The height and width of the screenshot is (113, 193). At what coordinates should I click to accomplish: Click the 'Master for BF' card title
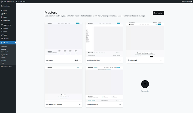pyautogui.click(x=94, y=104)
